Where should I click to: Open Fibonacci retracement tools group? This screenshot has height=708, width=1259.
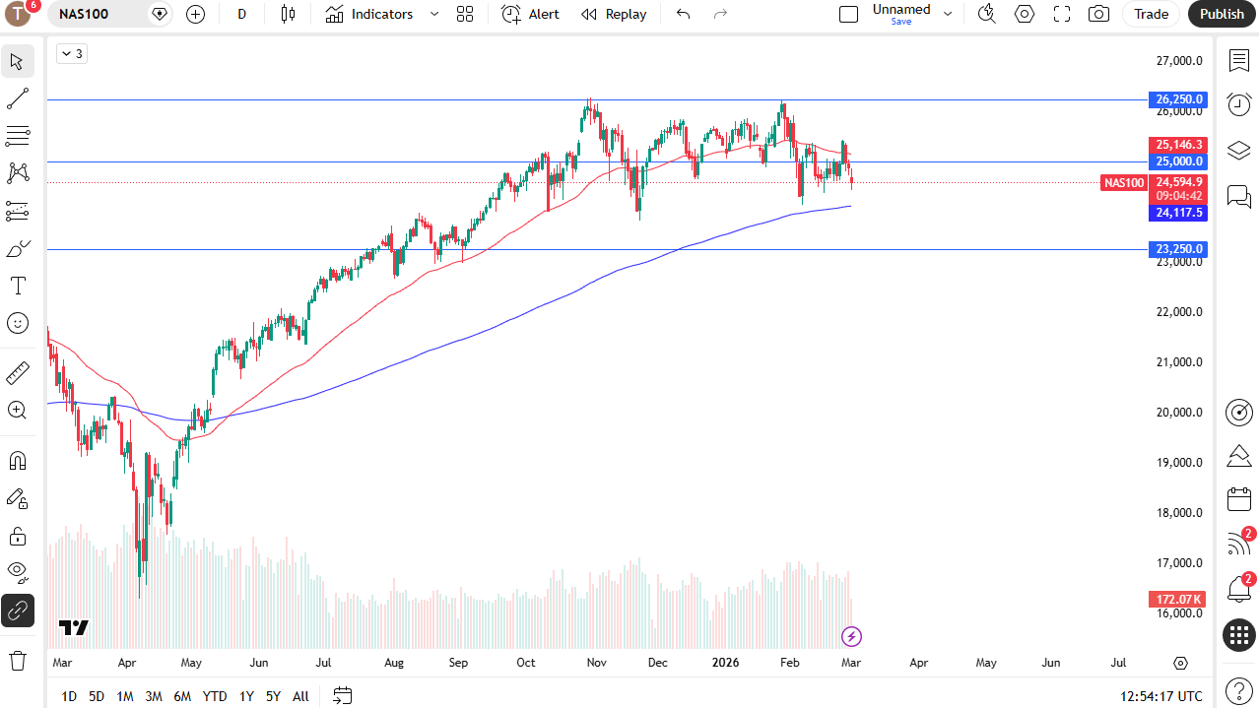[x=18, y=136]
